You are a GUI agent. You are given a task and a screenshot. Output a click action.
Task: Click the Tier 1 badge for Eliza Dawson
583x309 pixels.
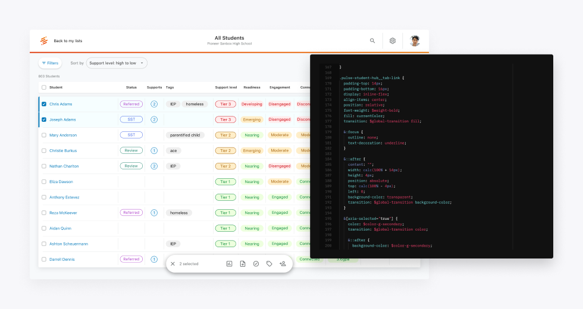pyautogui.click(x=225, y=182)
